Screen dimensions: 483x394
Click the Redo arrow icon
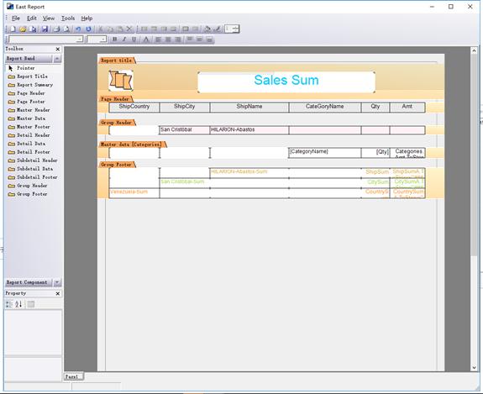[88, 29]
